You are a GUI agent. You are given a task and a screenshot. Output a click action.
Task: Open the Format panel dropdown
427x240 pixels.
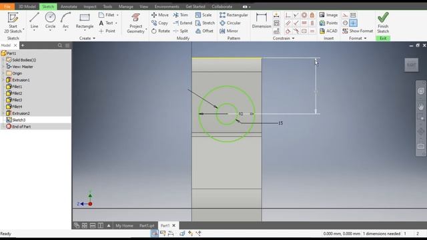(x=358, y=39)
